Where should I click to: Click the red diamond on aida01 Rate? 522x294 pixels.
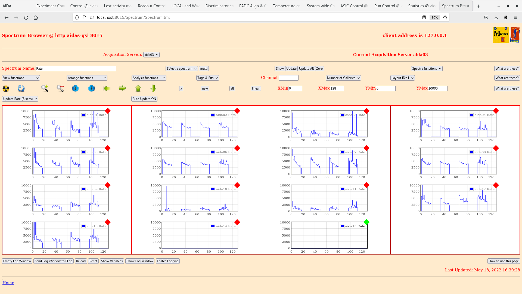[108, 111]
